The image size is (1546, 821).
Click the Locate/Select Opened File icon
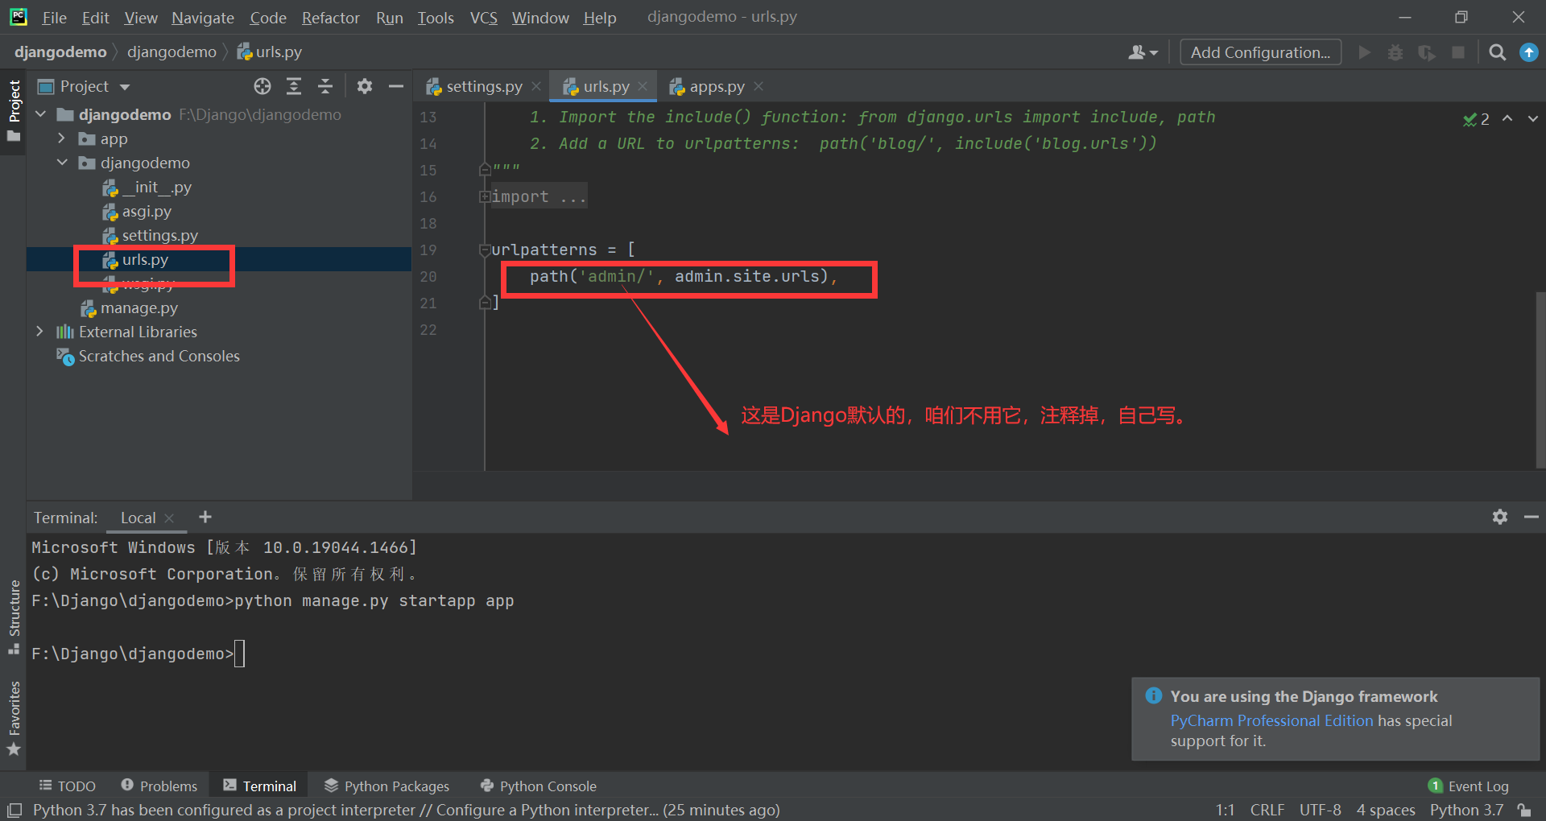tap(262, 86)
